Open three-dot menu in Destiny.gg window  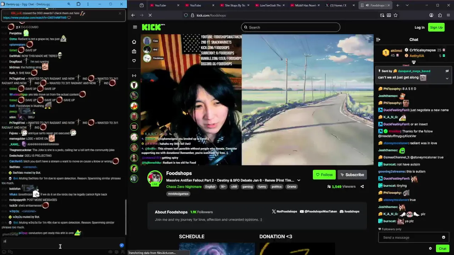(x=88, y=4)
